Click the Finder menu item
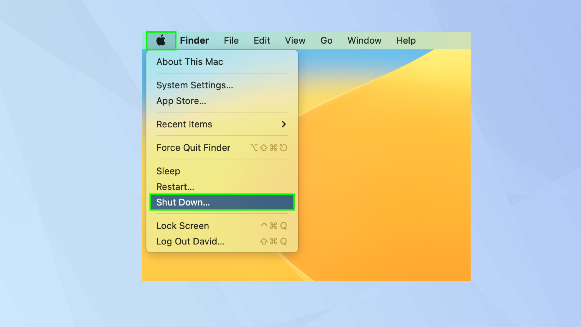581x327 pixels. tap(195, 40)
